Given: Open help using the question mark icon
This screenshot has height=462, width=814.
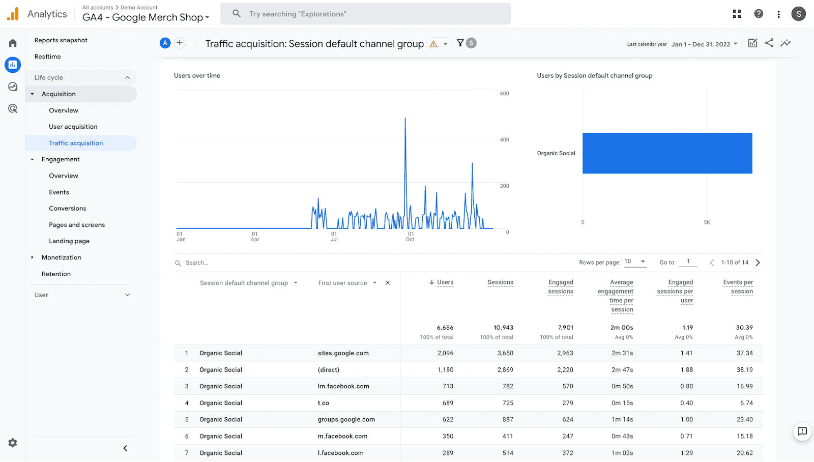Looking at the screenshot, I should coord(758,13).
